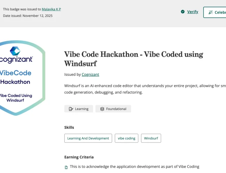Image resolution: width=226 pixels, height=173 pixels.
Task: Click the Verify link
Action: 193,12
